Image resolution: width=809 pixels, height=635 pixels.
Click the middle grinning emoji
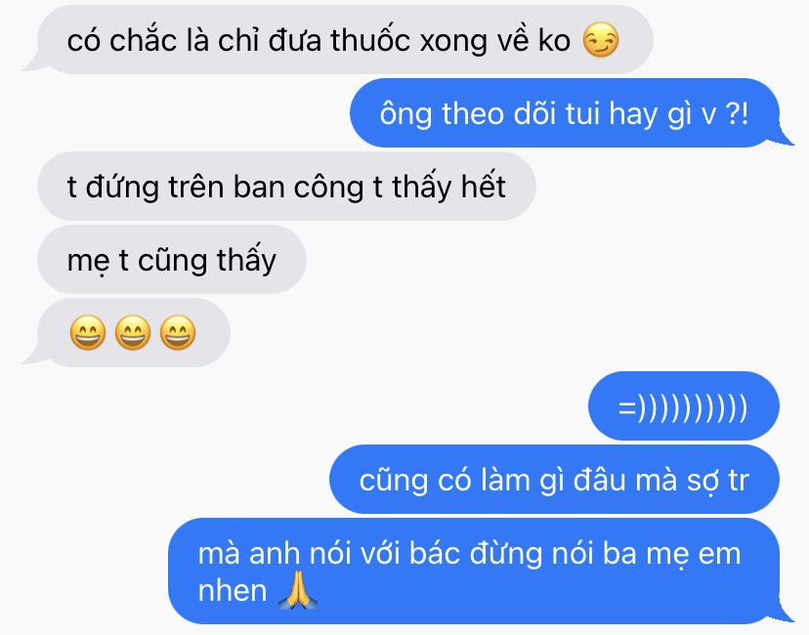coord(133,333)
